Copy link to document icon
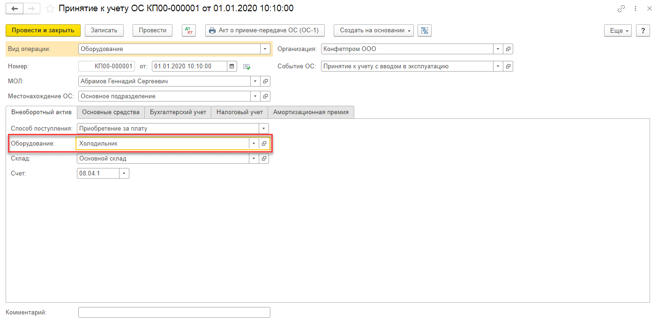Image resolution: width=658 pixels, height=321 pixels. [621, 9]
